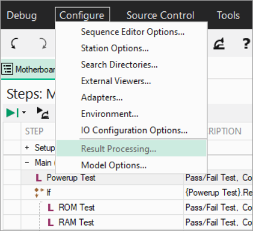This screenshot has width=253, height=231.
Task: Select Search Directories menu entry
Action: (131, 64)
